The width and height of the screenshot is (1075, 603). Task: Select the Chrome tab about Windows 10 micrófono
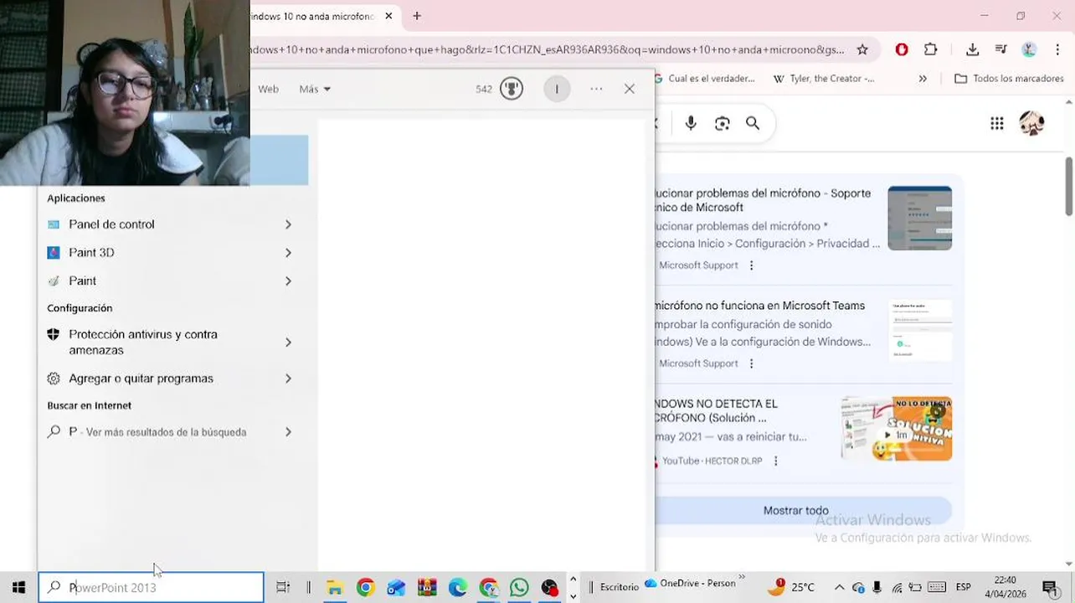point(315,16)
